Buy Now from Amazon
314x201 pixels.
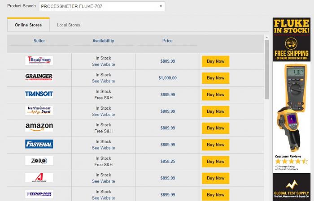coord(215,128)
